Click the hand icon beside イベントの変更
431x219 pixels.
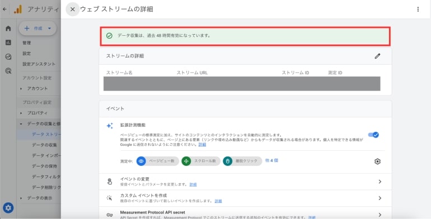tap(110, 182)
